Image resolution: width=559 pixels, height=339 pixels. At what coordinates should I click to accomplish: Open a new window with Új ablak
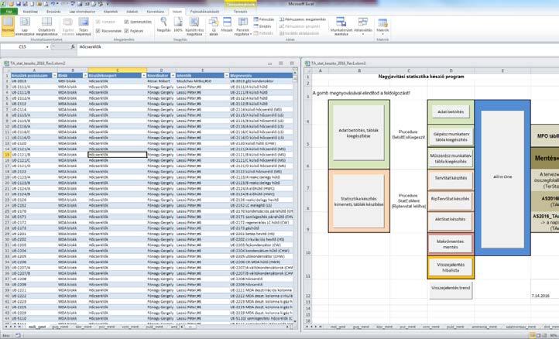coord(214,26)
